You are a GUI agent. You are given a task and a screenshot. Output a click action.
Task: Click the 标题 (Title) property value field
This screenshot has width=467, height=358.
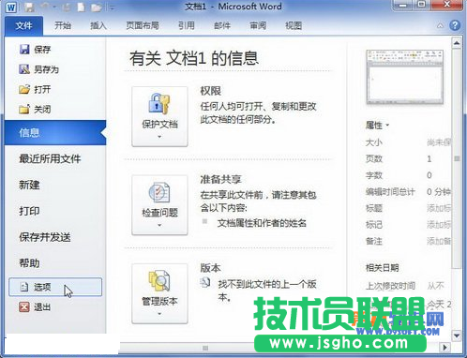439,208
